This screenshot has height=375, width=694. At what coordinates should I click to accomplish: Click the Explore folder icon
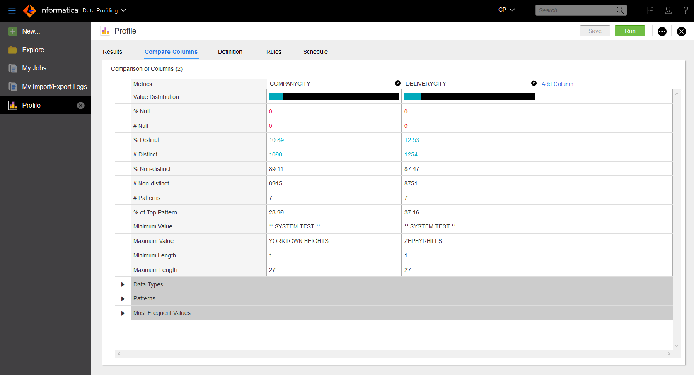tap(13, 50)
